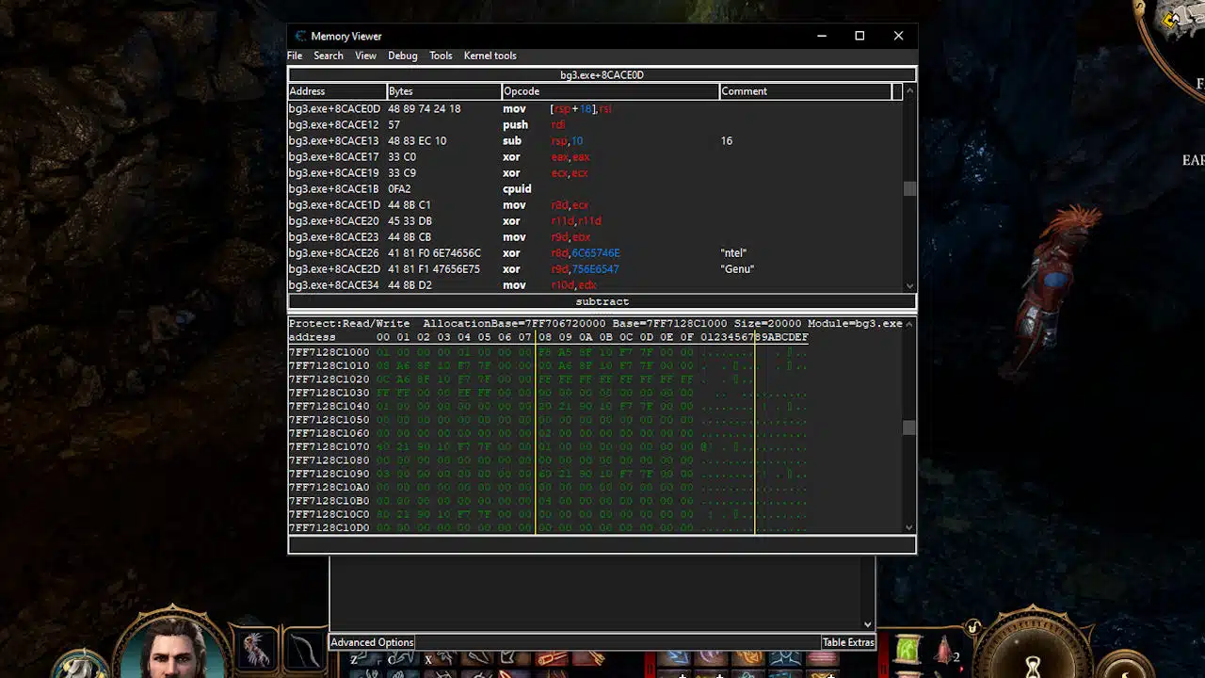Select the melee weapon slot icon in game
The image size is (1205, 678).
coord(255,650)
